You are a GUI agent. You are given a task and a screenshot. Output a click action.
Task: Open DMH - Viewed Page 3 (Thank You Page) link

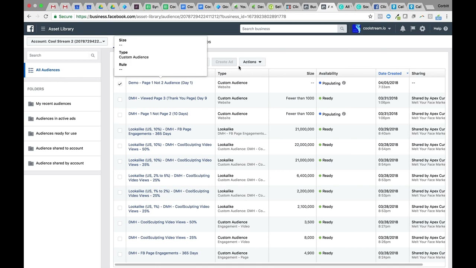(167, 98)
